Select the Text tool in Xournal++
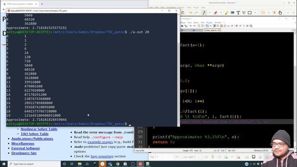Viewport: 297px width, 167px height. (x=238, y=13)
